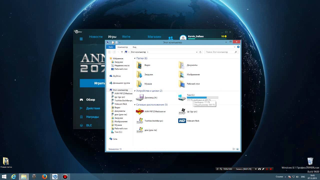
Task: Open the Музыка folder in Папки
Action: point(144,84)
